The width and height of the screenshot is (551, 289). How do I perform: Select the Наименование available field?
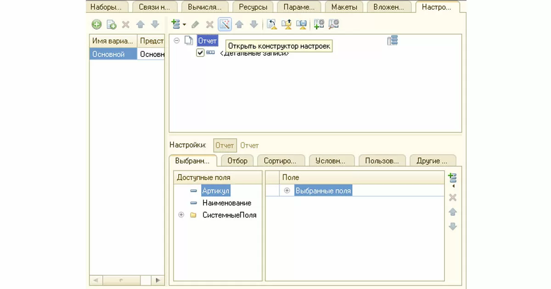[226, 203]
